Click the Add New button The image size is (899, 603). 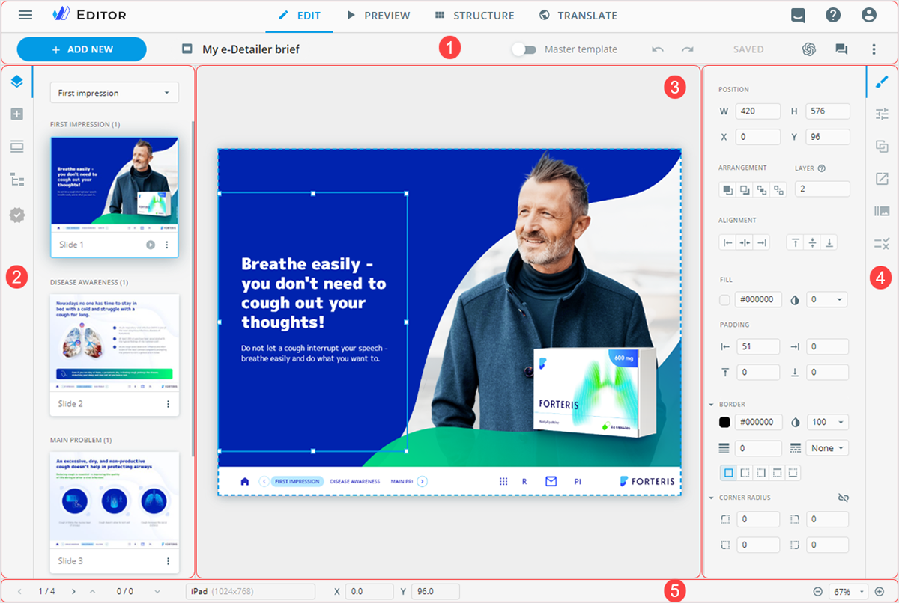tap(82, 49)
